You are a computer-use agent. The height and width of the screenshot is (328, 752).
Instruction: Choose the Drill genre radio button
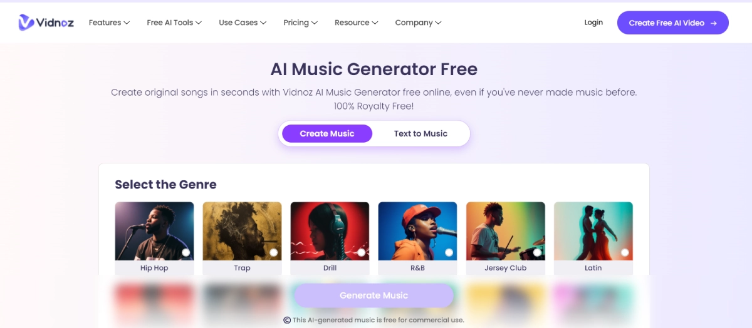tap(362, 252)
